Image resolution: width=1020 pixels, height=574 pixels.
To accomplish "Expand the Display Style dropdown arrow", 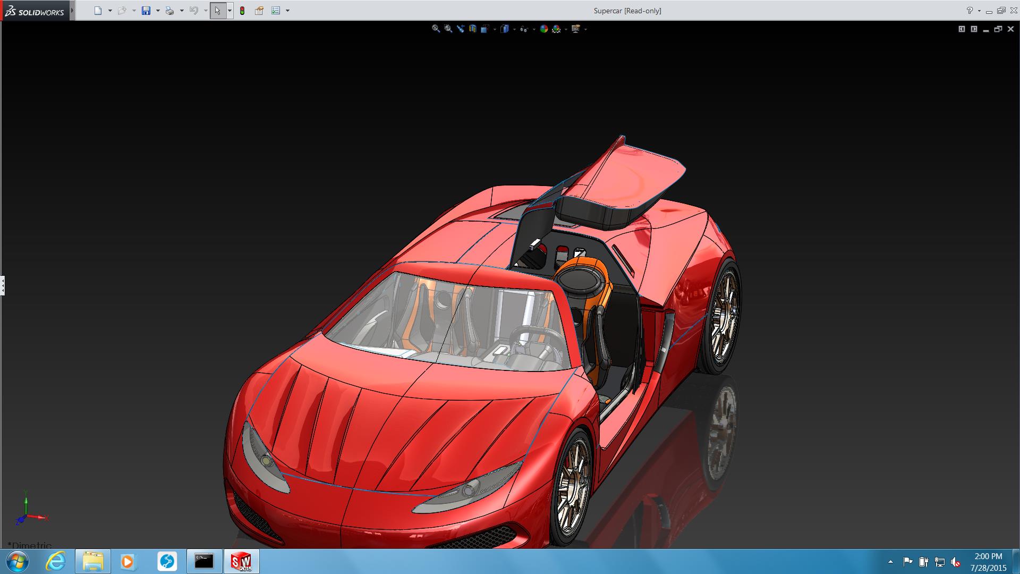I will click(x=514, y=29).
